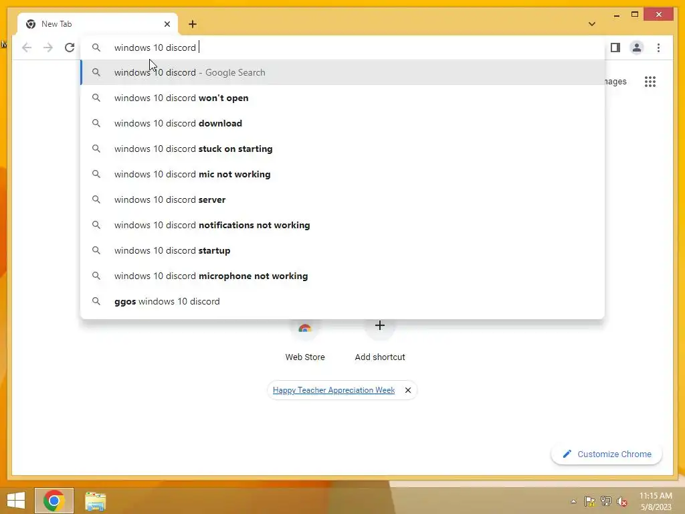Click search icon beside 'mic not working' suggestion
This screenshot has height=514, width=685.
96,174
